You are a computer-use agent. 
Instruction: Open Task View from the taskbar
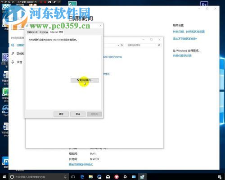pos(73,177)
